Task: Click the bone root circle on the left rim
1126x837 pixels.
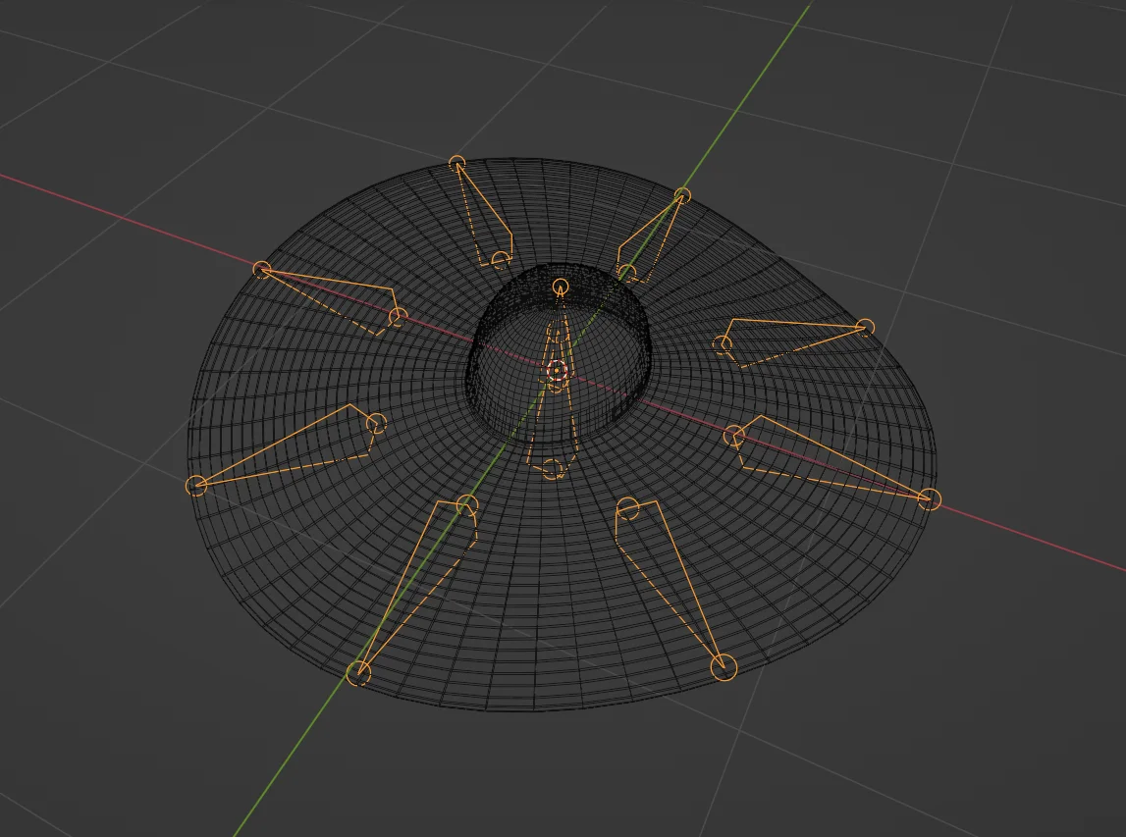Action: (195, 483)
